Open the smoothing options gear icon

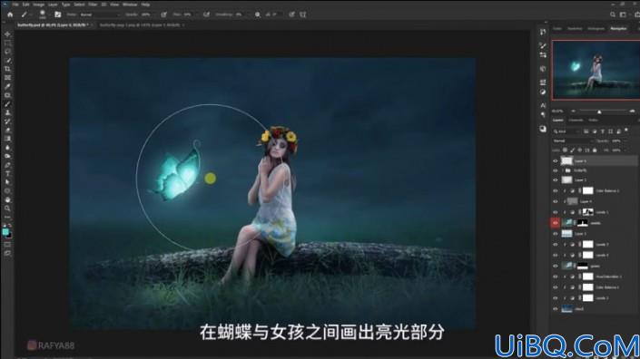258,15
